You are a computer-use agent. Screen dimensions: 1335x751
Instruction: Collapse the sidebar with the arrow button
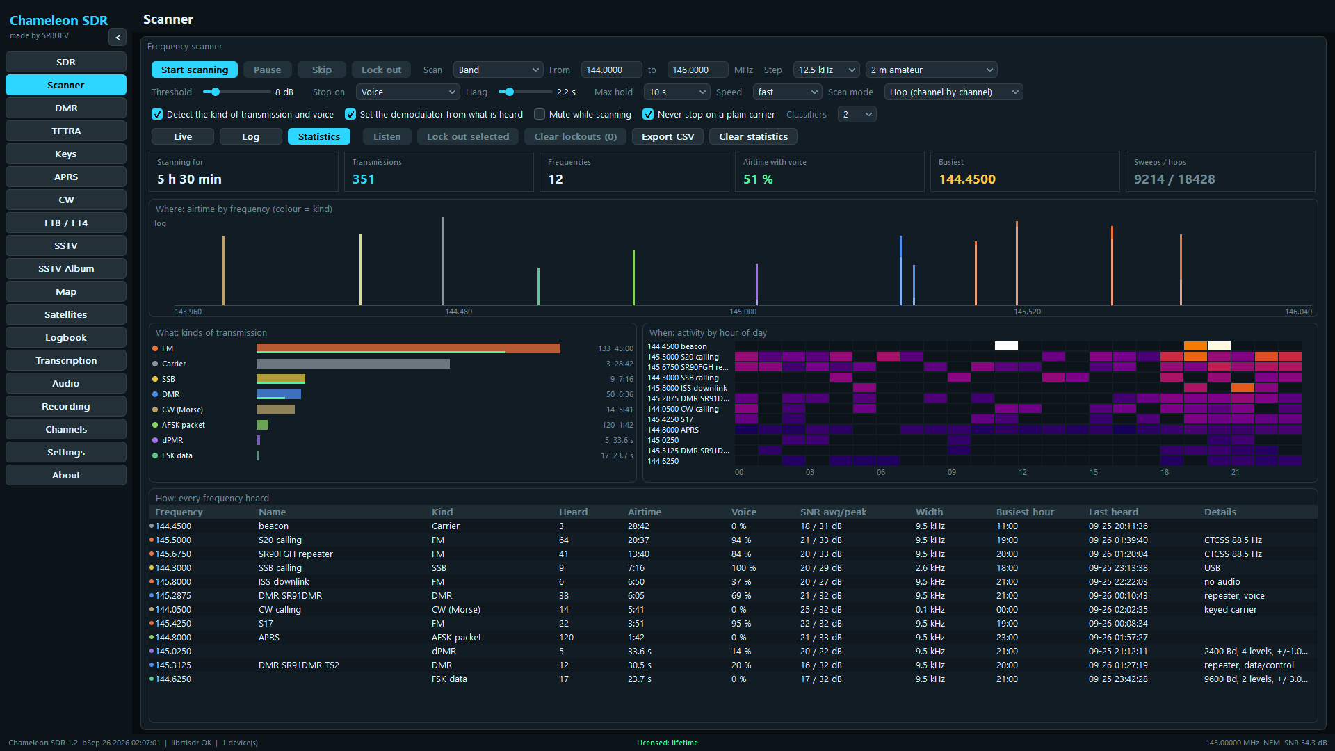117,38
